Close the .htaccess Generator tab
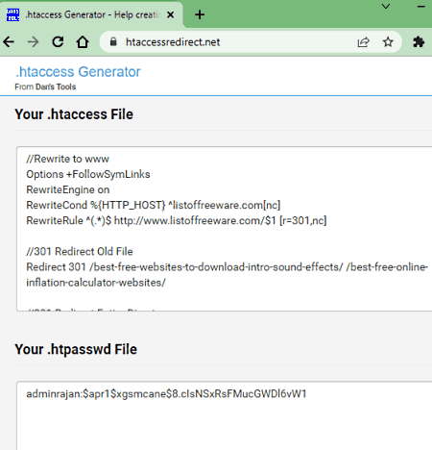This screenshot has width=432, height=450. coord(171,14)
